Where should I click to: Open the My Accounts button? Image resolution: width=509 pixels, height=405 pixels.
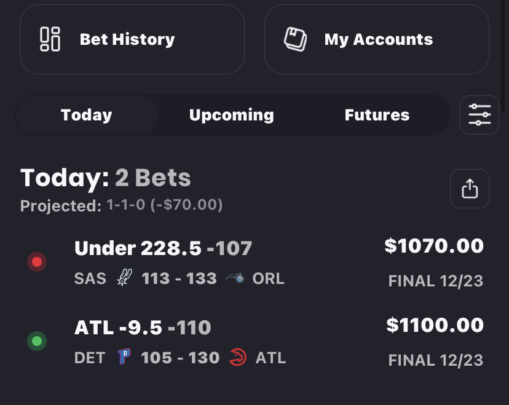pos(377,39)
